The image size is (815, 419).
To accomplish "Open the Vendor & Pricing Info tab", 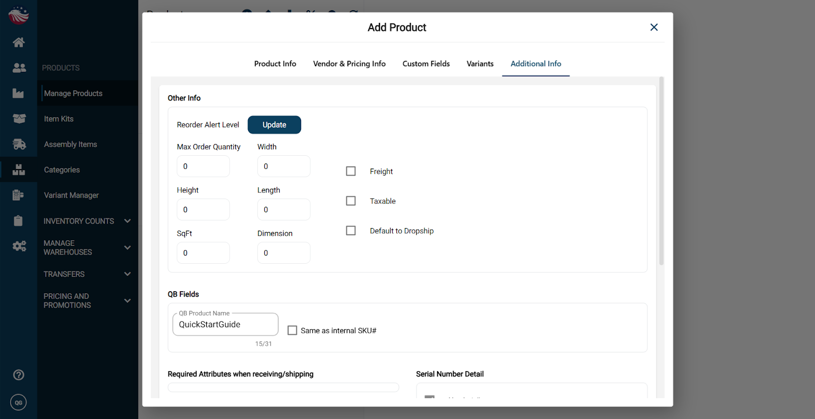I will click(x=349, y=64).
